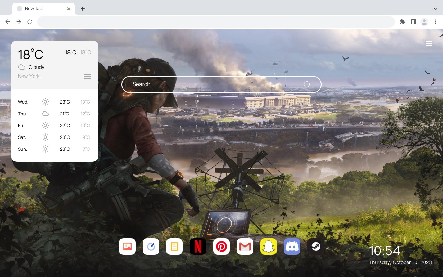Select the Thu. forecast row label
This screenshot has width=443, height=277.
(22, 114)
